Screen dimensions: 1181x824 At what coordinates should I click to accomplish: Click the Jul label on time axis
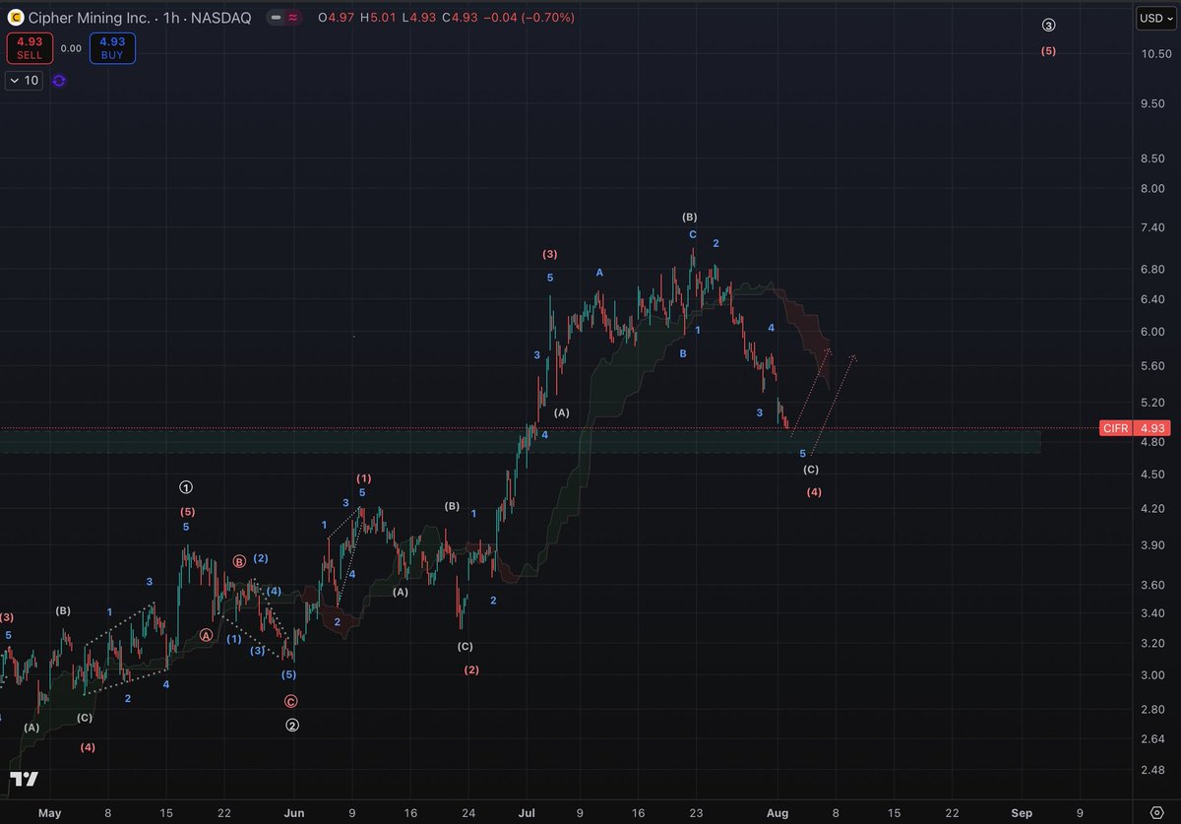click(x=528, y=813)
